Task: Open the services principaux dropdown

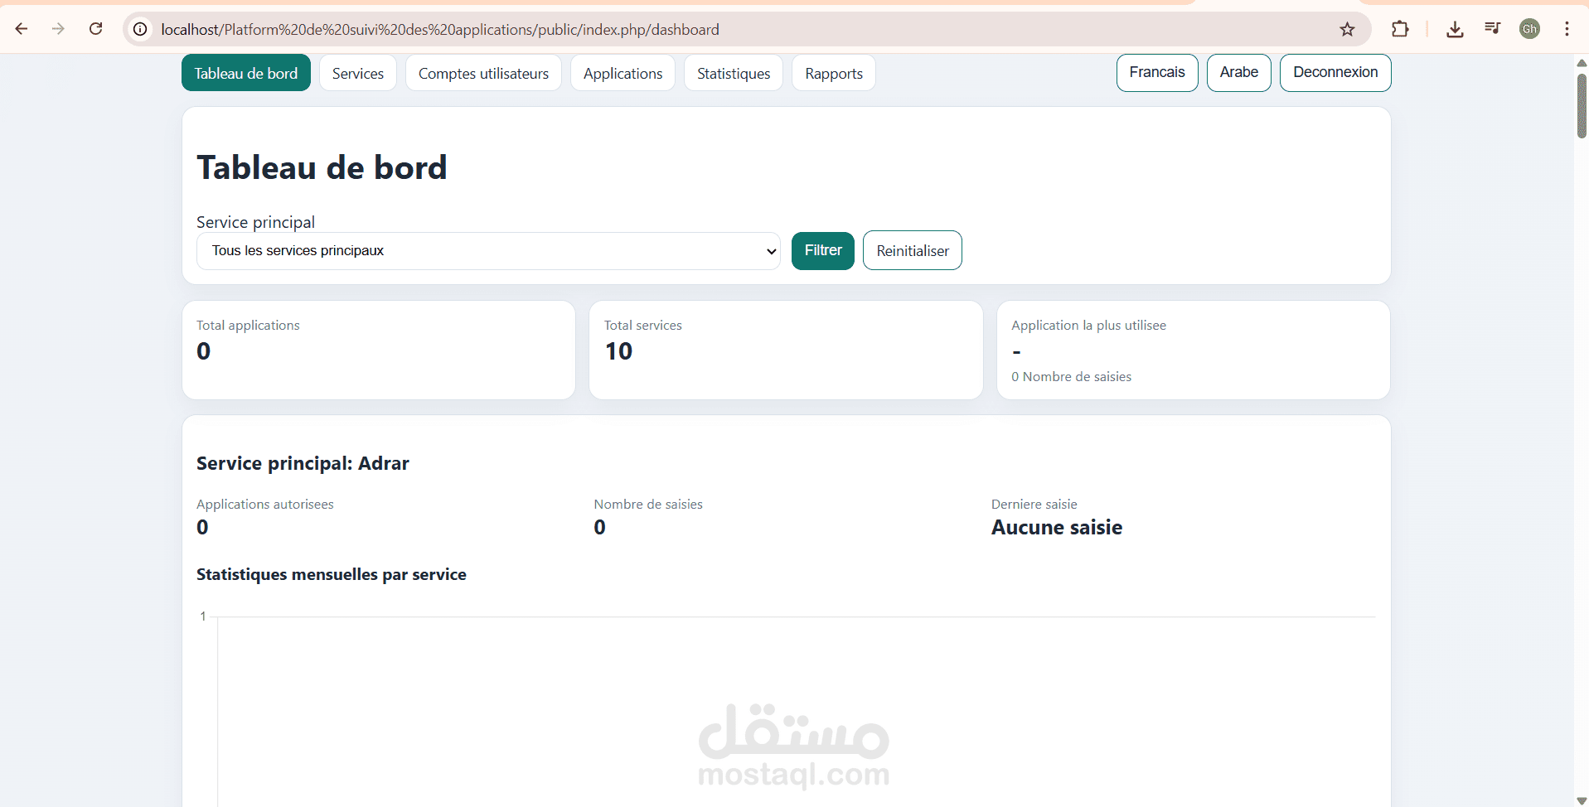Action: [x=487, y=250]
